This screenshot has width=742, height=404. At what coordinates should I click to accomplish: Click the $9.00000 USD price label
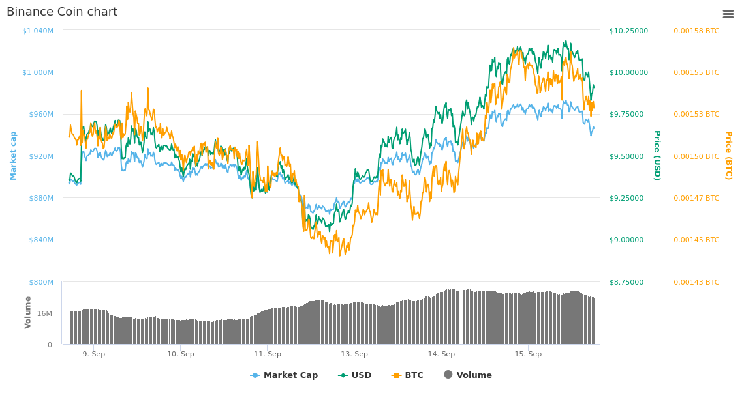(x=626, y=240)
